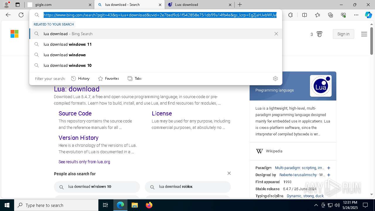Show hidden system tray icons
Screen dimensions: 375x211
point(316,205)
